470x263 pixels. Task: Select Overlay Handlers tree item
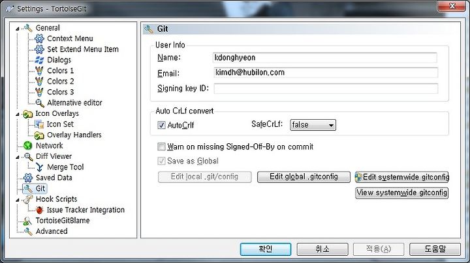click(74, 135)
